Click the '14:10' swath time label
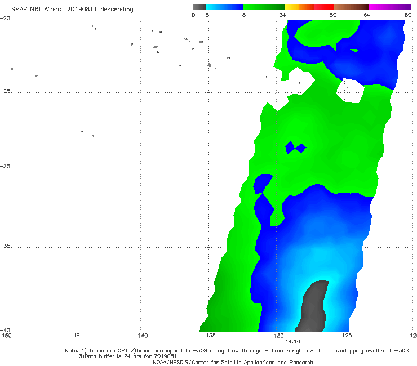Viewport: 417px width, 366px height. pos(292,342)
